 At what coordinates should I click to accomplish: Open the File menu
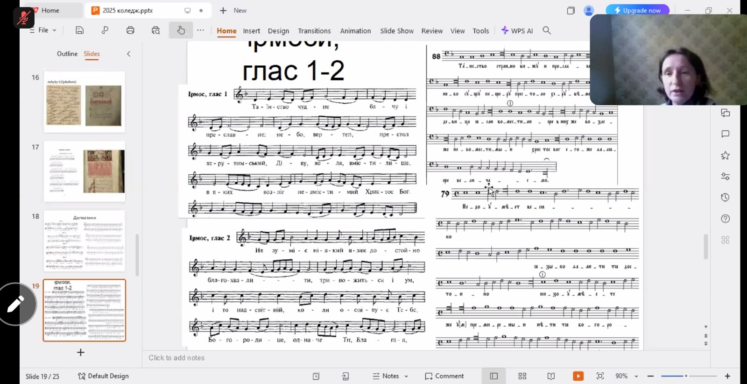pyautogui.click(x=43, y=30)
